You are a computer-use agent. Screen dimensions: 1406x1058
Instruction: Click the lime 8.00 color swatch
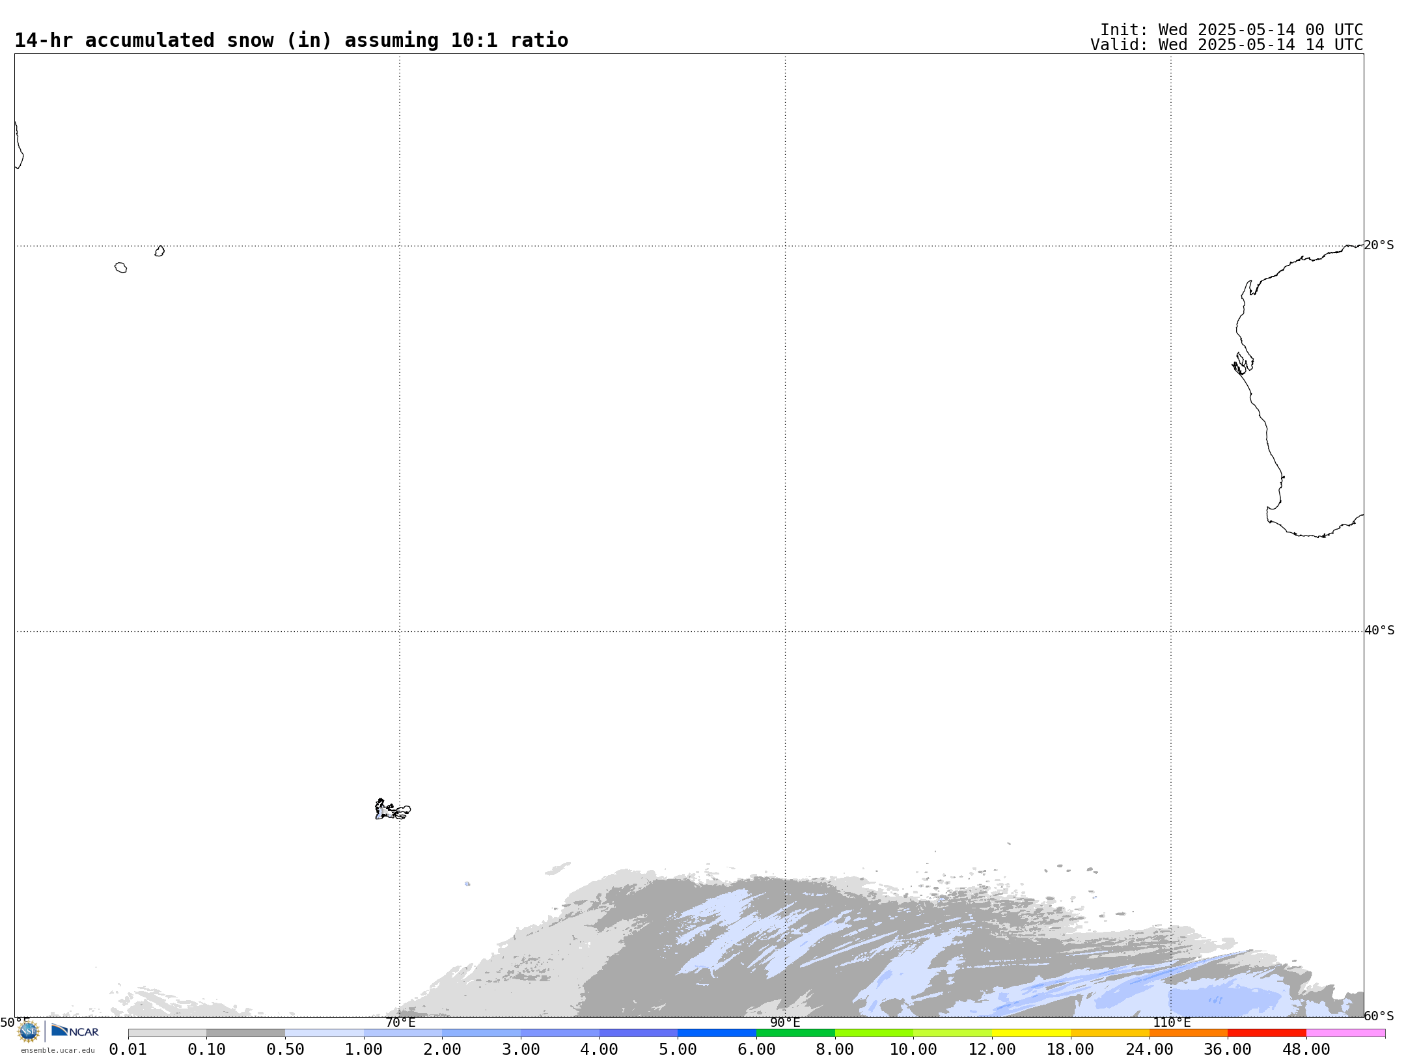(874, 1033)
